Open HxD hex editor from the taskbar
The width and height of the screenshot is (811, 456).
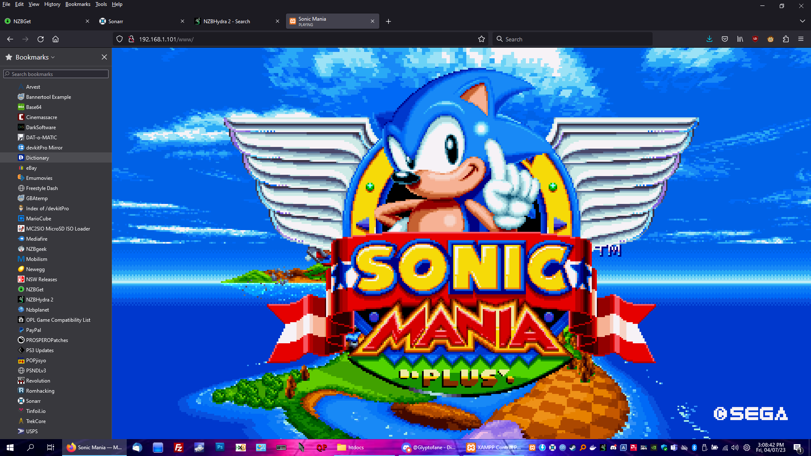[240, 448]
